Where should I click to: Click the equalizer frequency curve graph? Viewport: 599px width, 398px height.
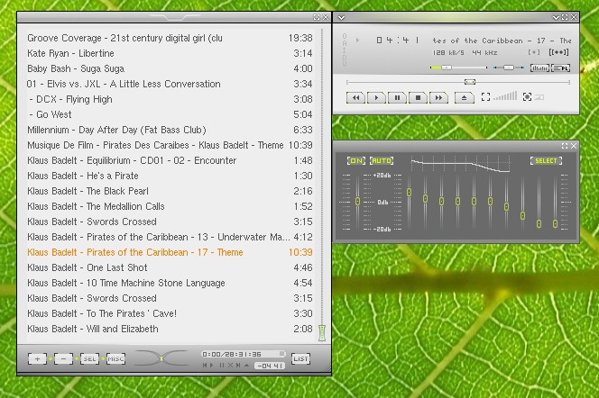tap(460, 164)
